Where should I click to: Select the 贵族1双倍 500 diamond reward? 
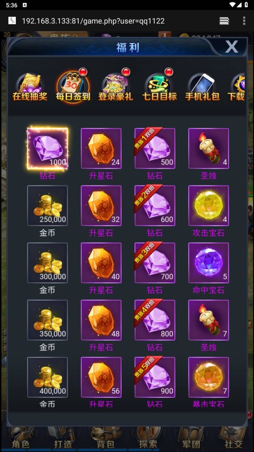(155, 148)
